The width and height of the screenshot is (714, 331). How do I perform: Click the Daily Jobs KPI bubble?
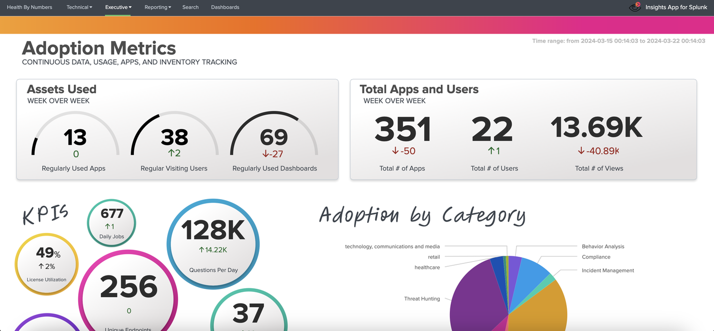tap(112, 223)
